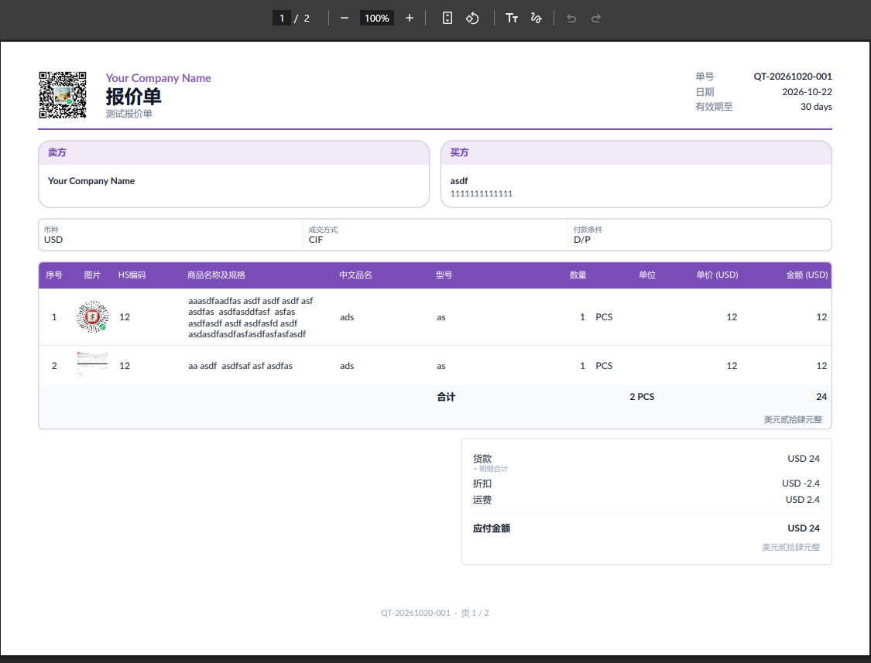
Task: Click the 商品名称及规格 column header
Action: (216, 275)
